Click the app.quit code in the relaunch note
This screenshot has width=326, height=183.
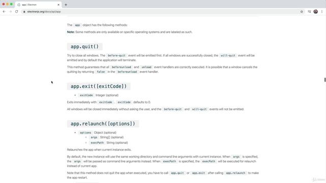coord(177,173)
